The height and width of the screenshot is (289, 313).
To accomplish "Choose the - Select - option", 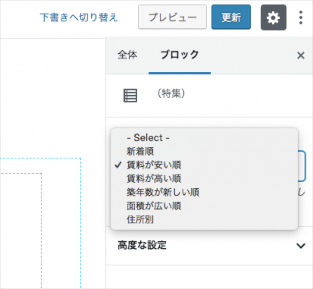I will 204,138.
